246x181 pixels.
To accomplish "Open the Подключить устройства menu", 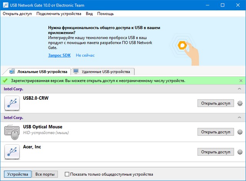I will coord(59,14).
